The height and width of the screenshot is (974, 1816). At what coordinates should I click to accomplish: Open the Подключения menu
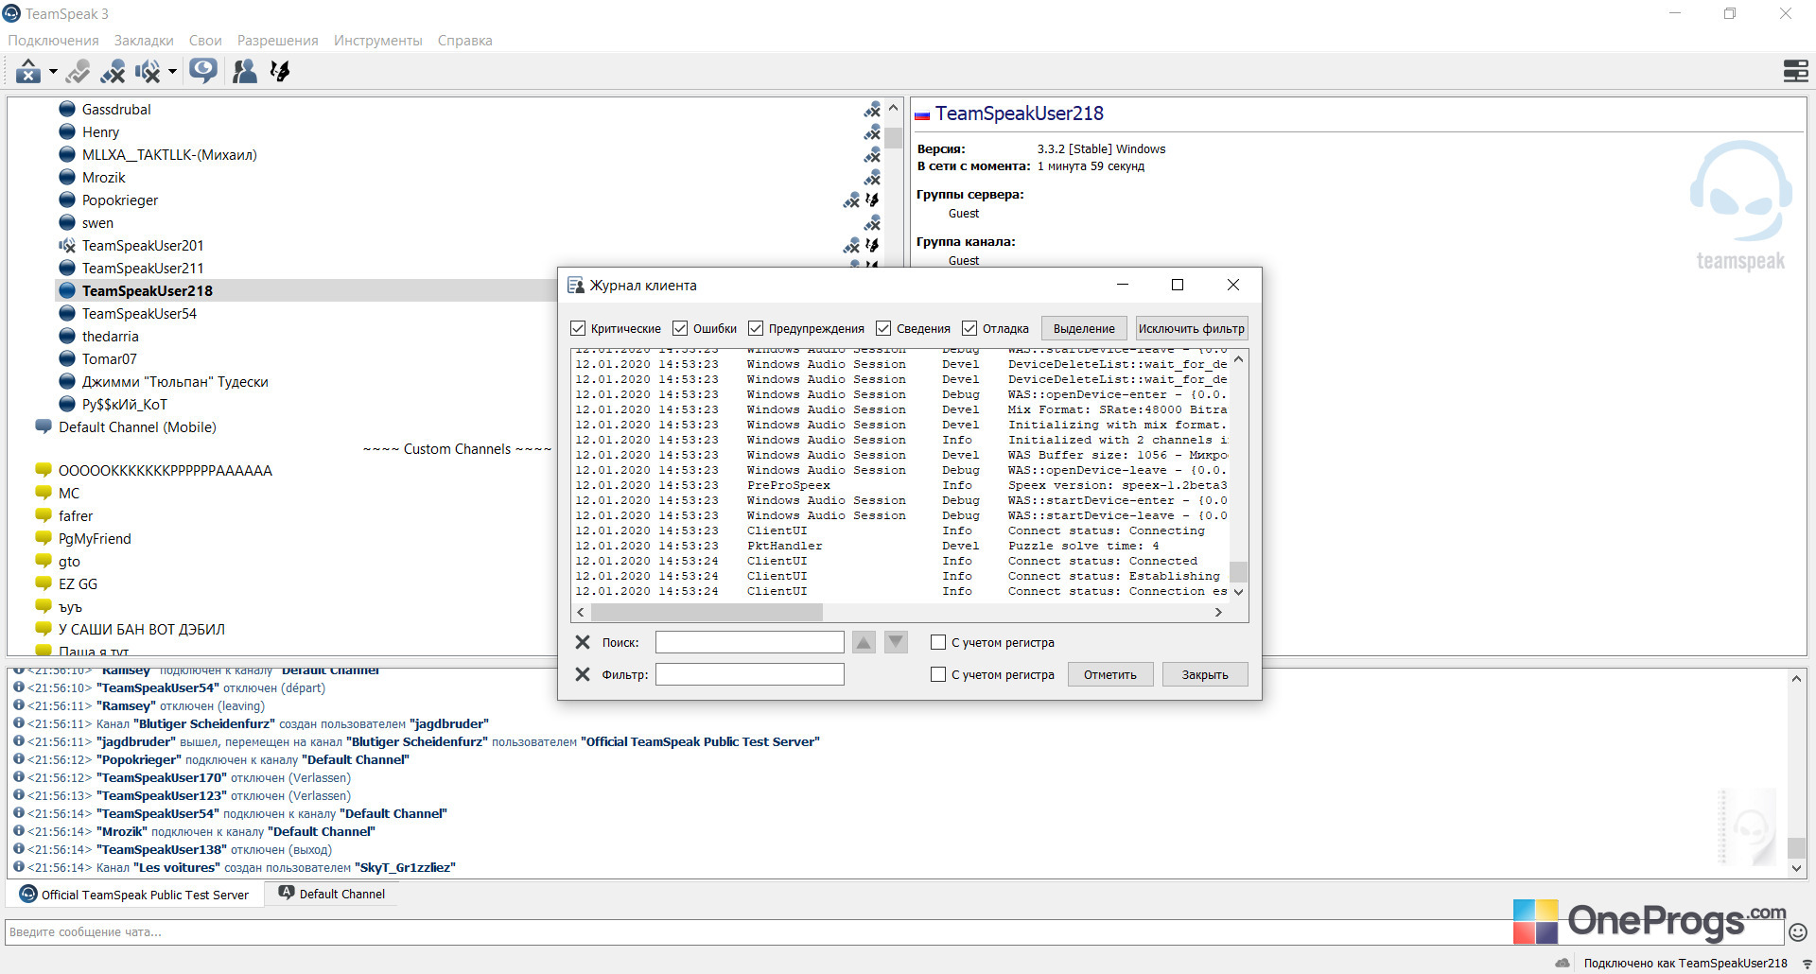(53, 41)
